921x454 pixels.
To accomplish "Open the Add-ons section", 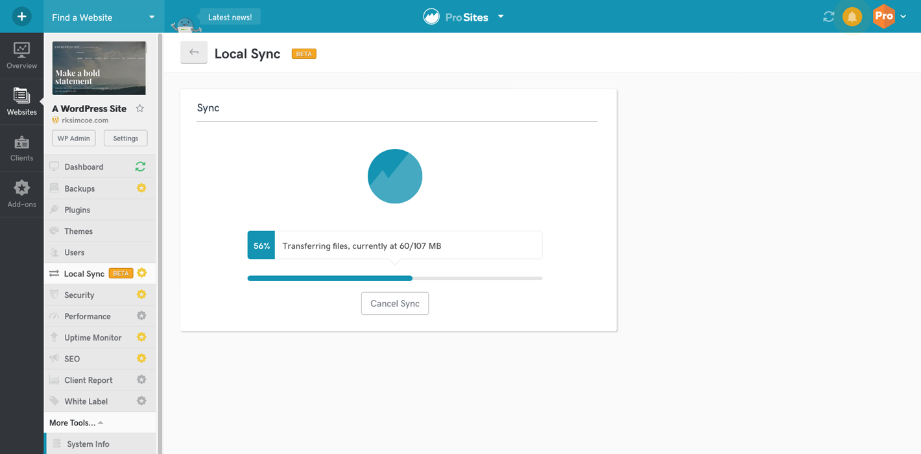I will point(21,194).
